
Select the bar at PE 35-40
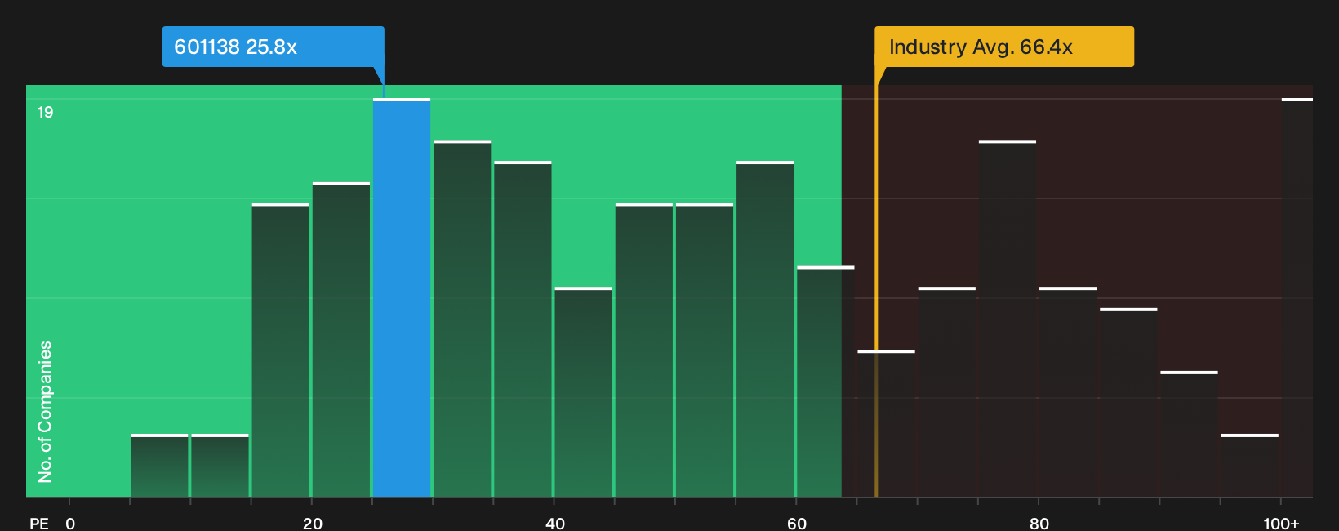(x=523, y=329)
